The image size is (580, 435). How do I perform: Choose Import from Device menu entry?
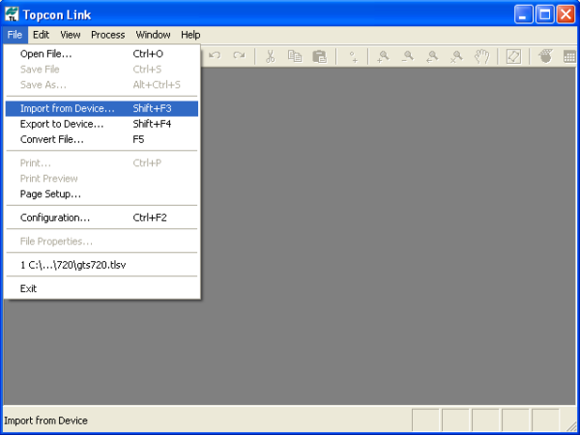(67, 108)
